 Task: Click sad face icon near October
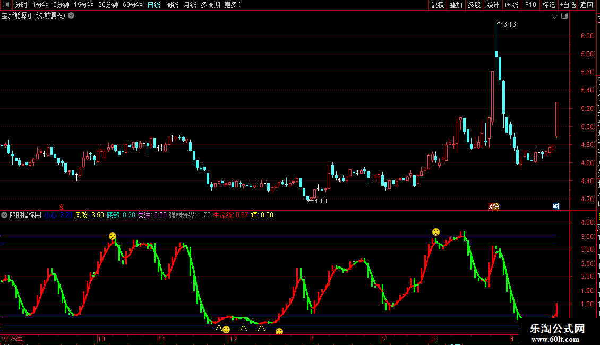pos(113,236)
